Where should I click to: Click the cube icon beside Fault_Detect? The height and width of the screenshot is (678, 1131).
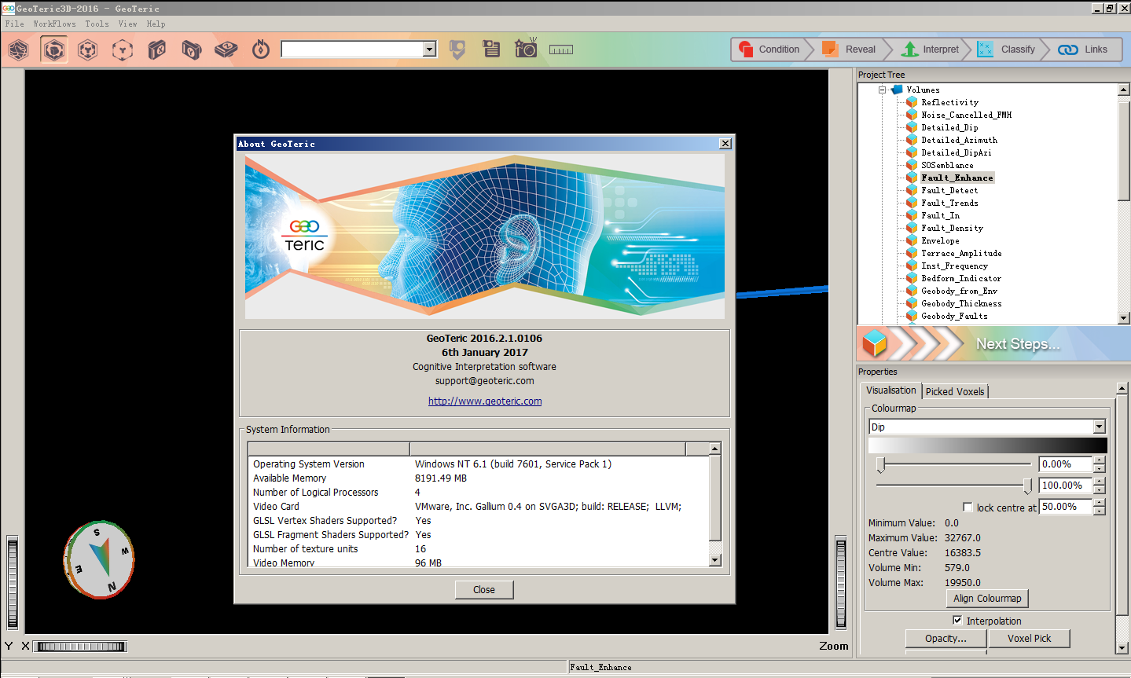pos(912,190)
